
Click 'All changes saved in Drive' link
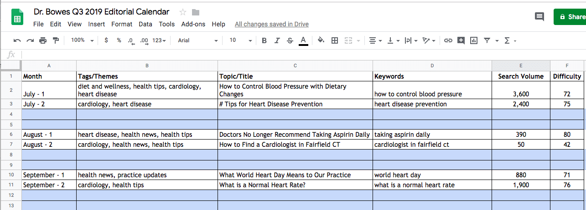(x=272, y=24)
